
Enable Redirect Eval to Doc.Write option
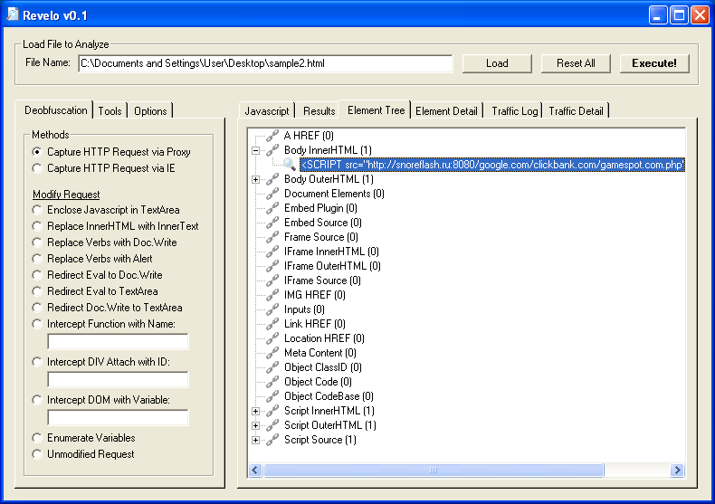tap(37, 275)
